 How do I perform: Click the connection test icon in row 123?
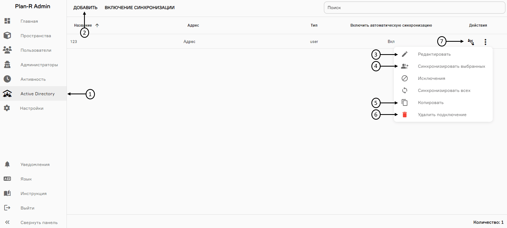(471, 42)
